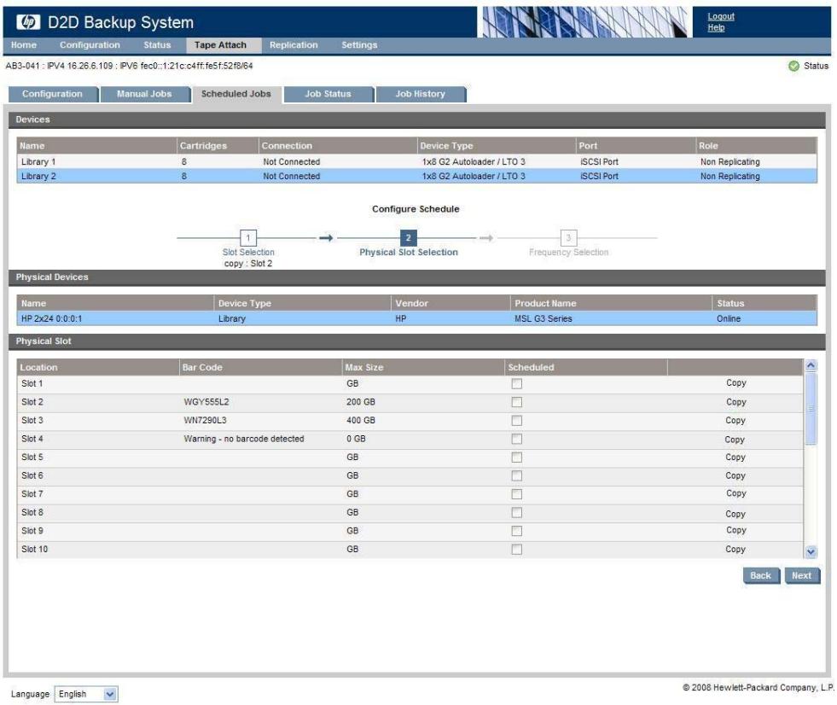Toggle the Scheduled checkbox for Slot 10

[517, 549]
